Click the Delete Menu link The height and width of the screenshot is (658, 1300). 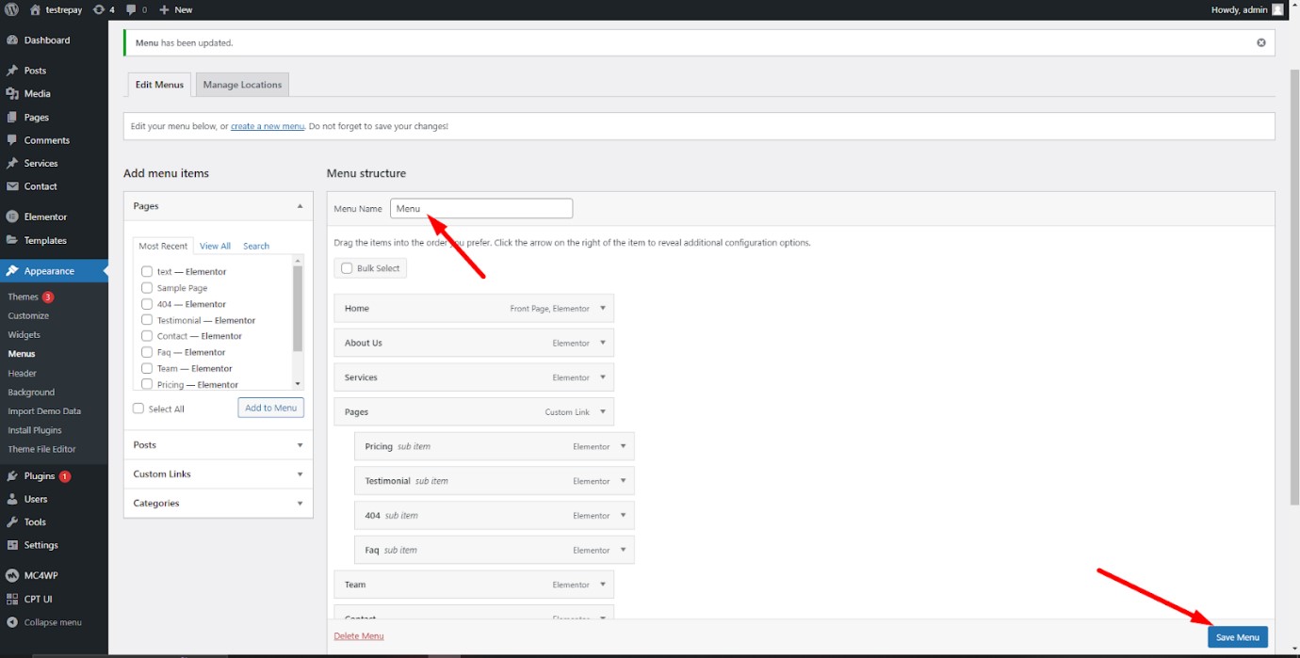(358, 636)
